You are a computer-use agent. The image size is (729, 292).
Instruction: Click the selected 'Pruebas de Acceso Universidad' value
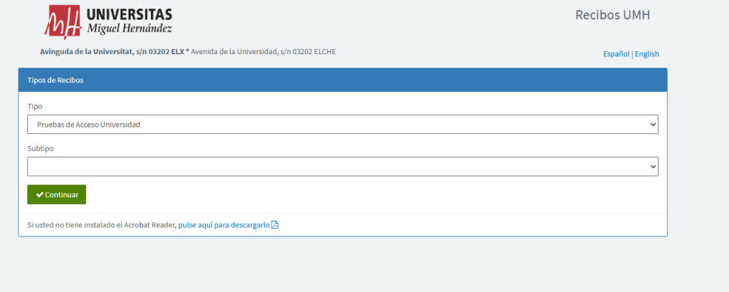pyautogui.click(x=89, y=125)
